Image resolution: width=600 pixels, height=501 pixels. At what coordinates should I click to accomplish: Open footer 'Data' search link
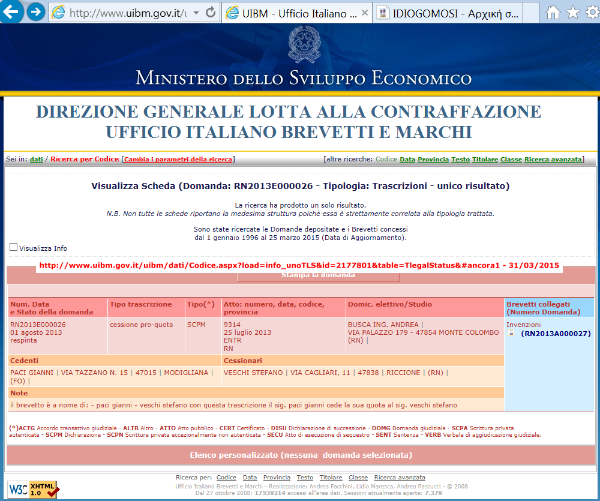coord(250,477)
